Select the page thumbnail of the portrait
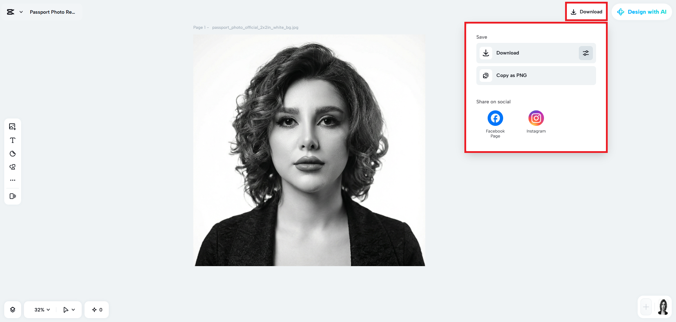The width and height of the screenshot is (676, 322). [x=663, y=307]
